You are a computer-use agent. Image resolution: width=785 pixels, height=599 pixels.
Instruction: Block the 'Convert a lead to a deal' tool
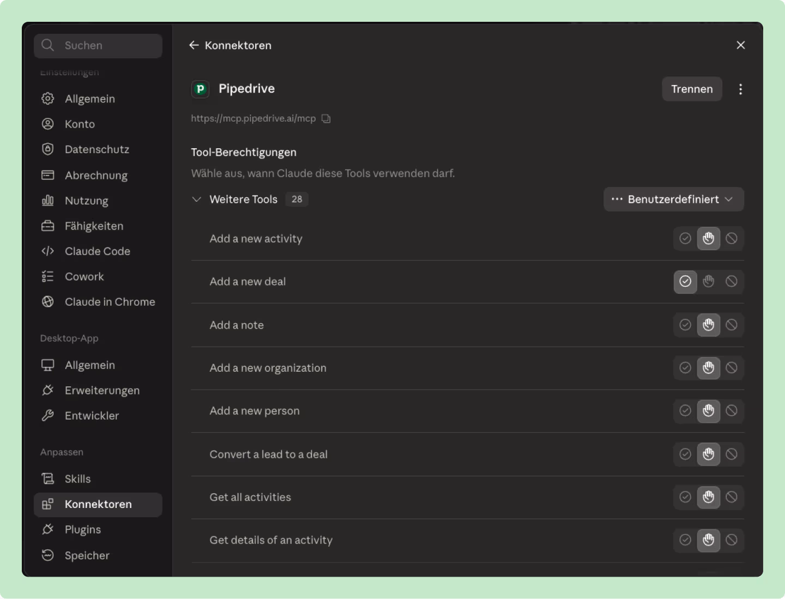732,454
